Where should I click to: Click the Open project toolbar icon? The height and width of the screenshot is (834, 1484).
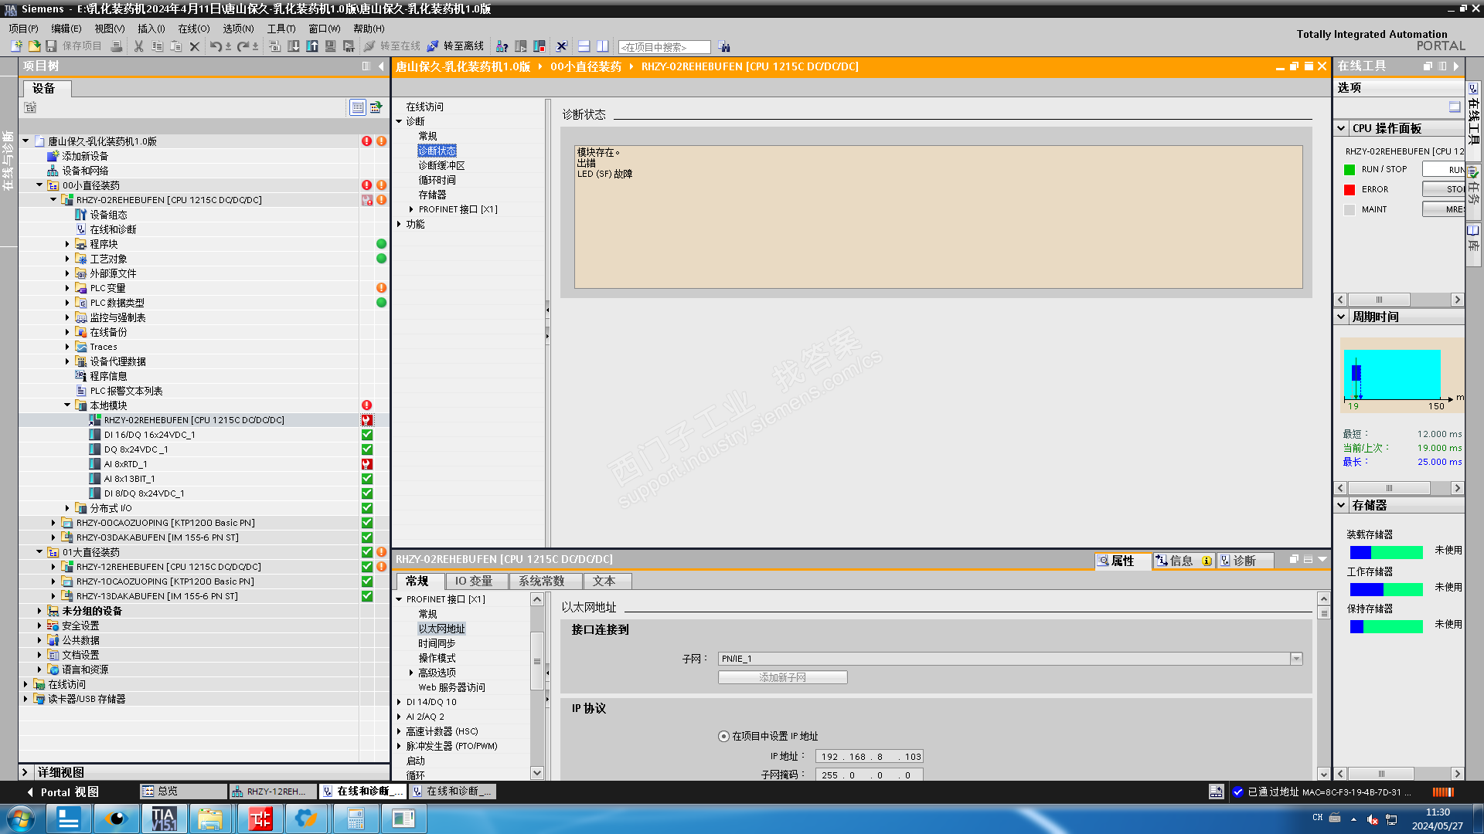coord(34,46)
